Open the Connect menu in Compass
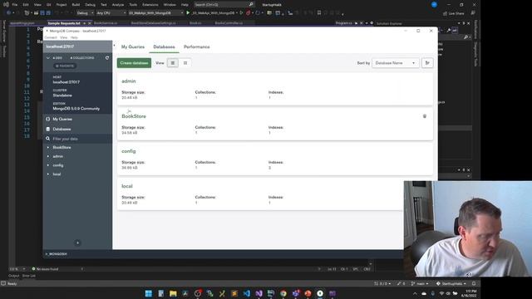Screen dimensions: 532x299 pos(51,37)
